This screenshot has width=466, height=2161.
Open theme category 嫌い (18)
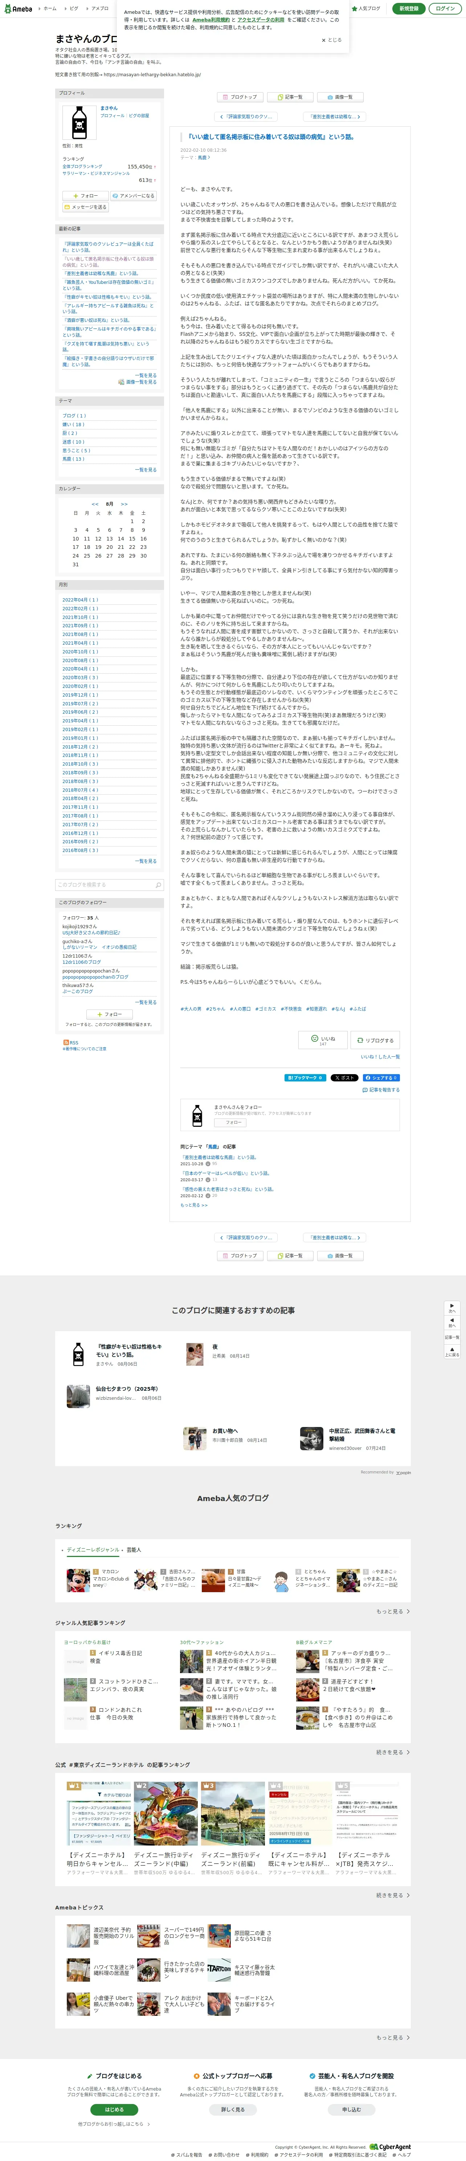pos(74,424)
